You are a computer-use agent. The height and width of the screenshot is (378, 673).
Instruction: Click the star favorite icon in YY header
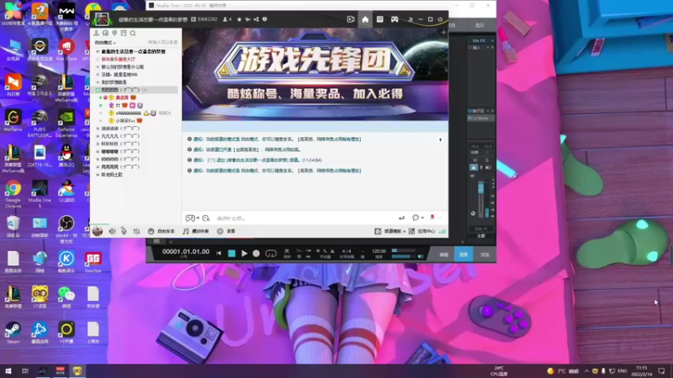(x=239, y=19)
